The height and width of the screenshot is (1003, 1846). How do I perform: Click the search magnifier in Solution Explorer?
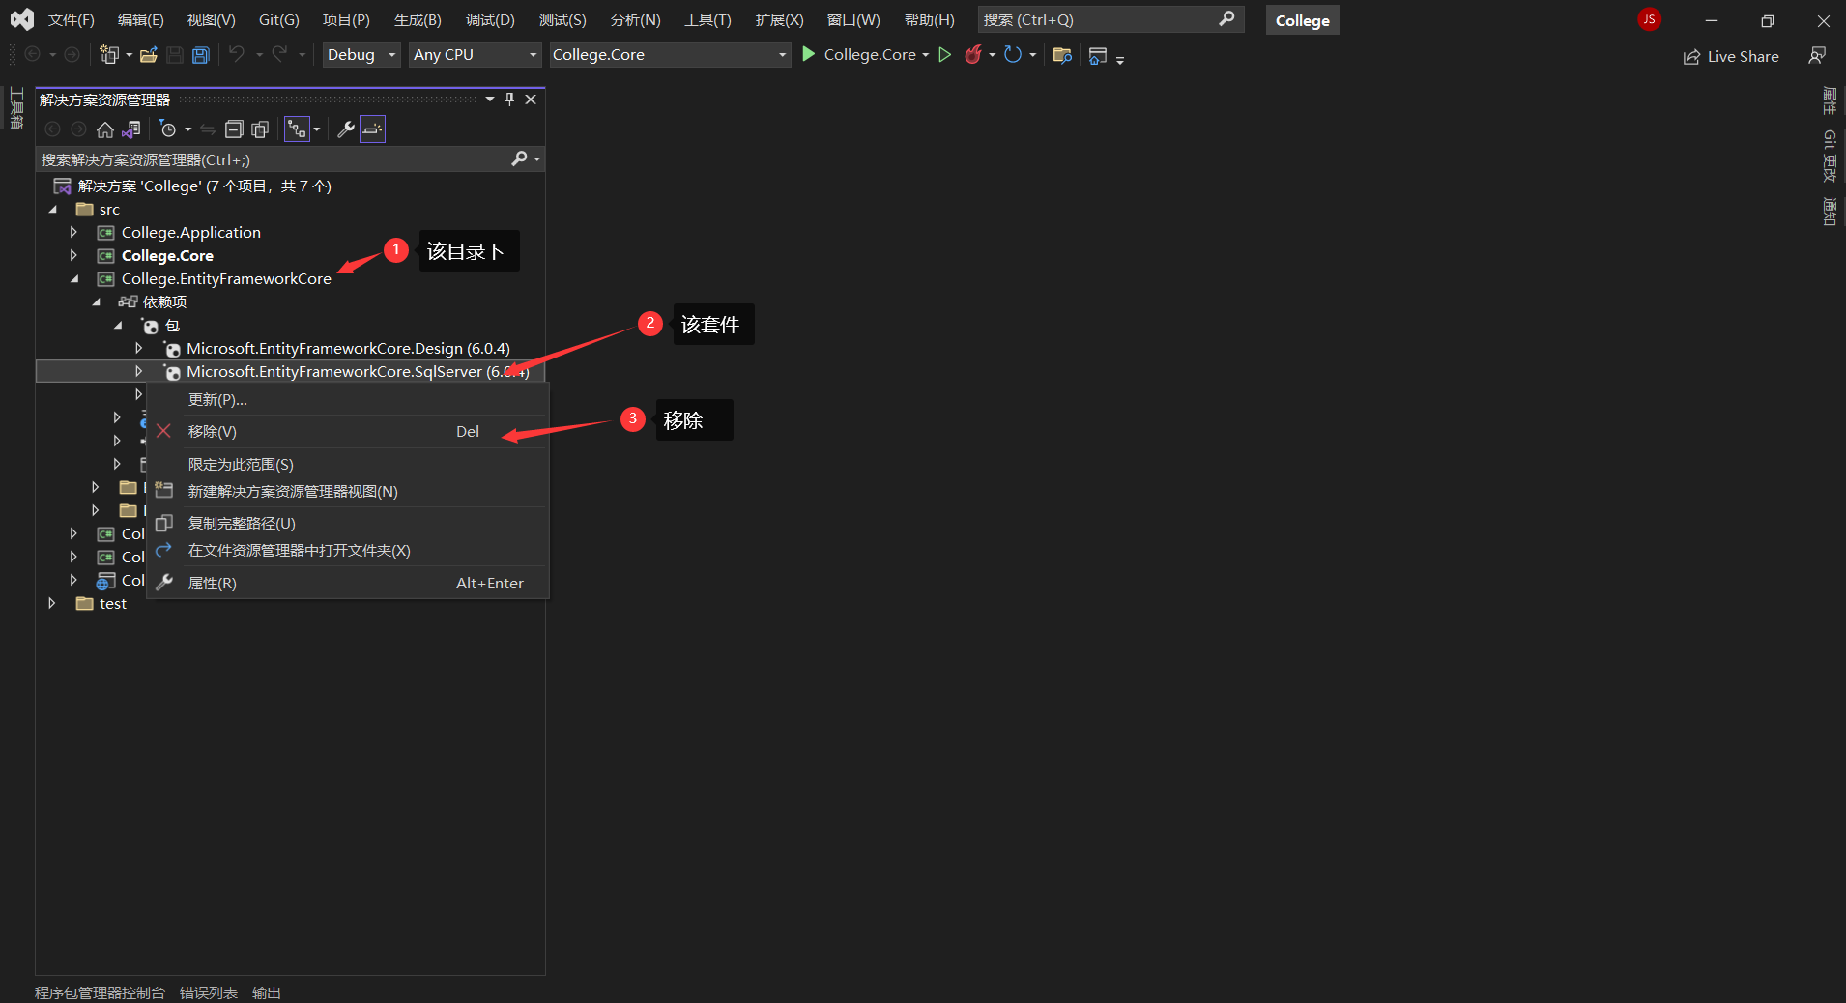(520, 158)
